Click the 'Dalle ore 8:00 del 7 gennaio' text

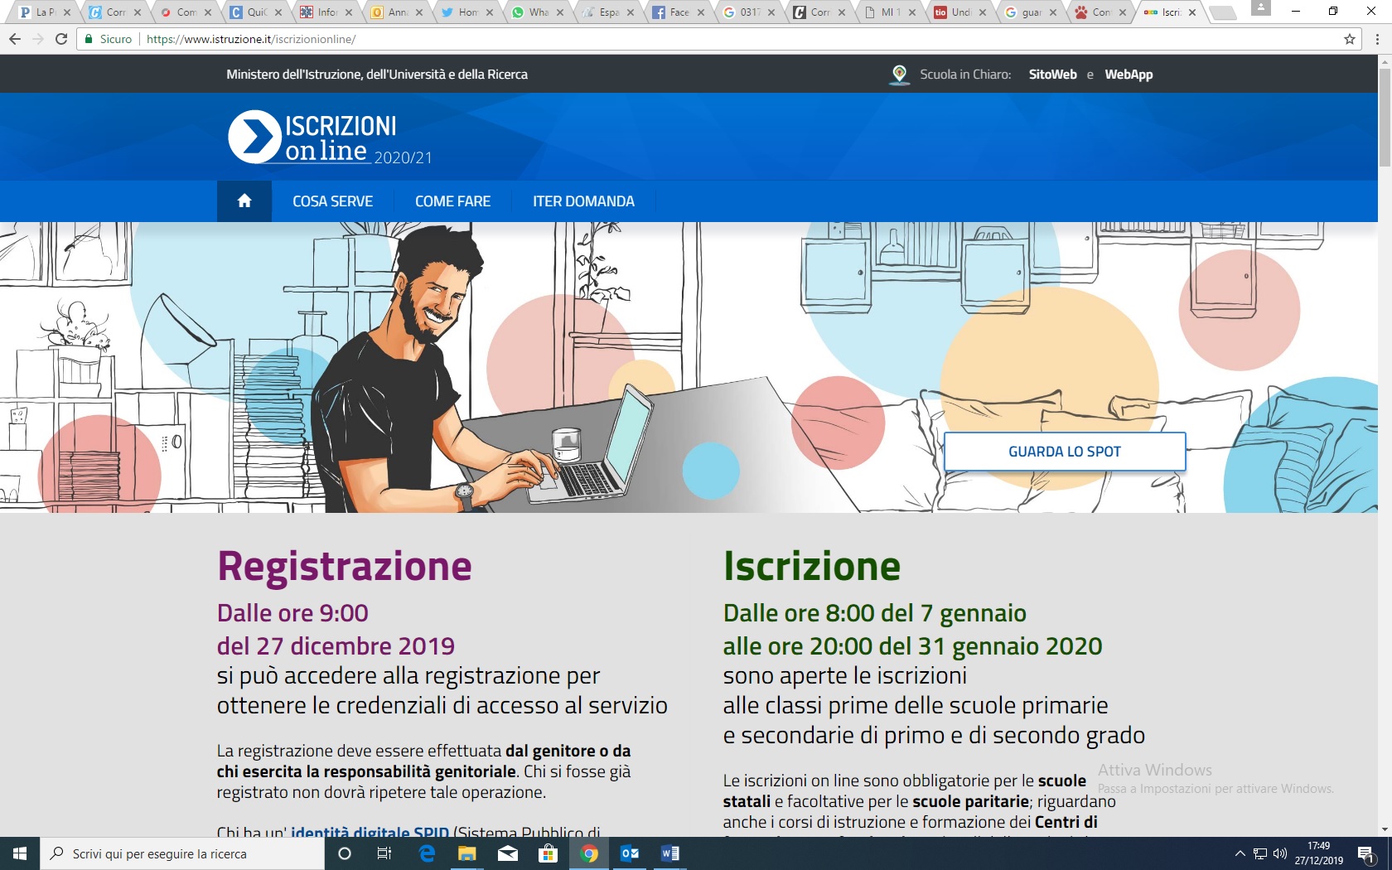[x=874, y=613]
